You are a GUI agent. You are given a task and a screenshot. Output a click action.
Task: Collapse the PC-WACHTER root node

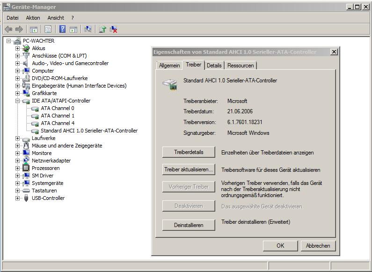[9, 41]
